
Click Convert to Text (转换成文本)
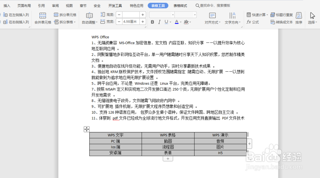(281, 22)
